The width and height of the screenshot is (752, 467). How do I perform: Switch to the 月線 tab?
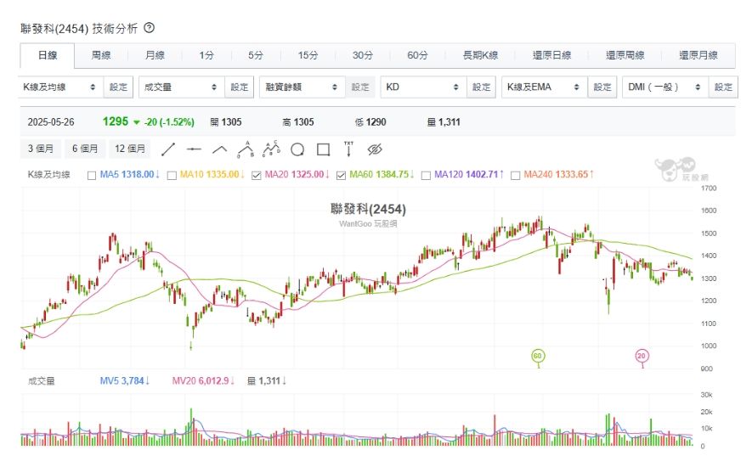[155, 55]
